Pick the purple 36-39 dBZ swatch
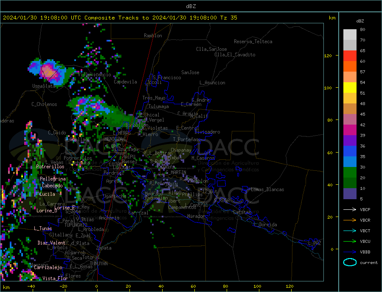Viewport: 382px width, 292px height. (x=350, y=141)
